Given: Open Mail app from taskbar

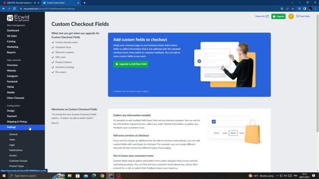Looking at the screenshot, I should [x=86, y=176].
